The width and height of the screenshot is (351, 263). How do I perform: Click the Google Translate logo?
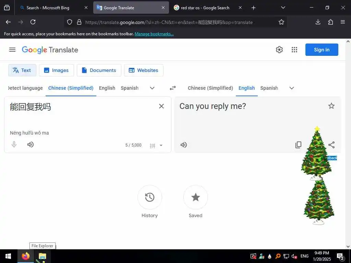pos(50,50)
